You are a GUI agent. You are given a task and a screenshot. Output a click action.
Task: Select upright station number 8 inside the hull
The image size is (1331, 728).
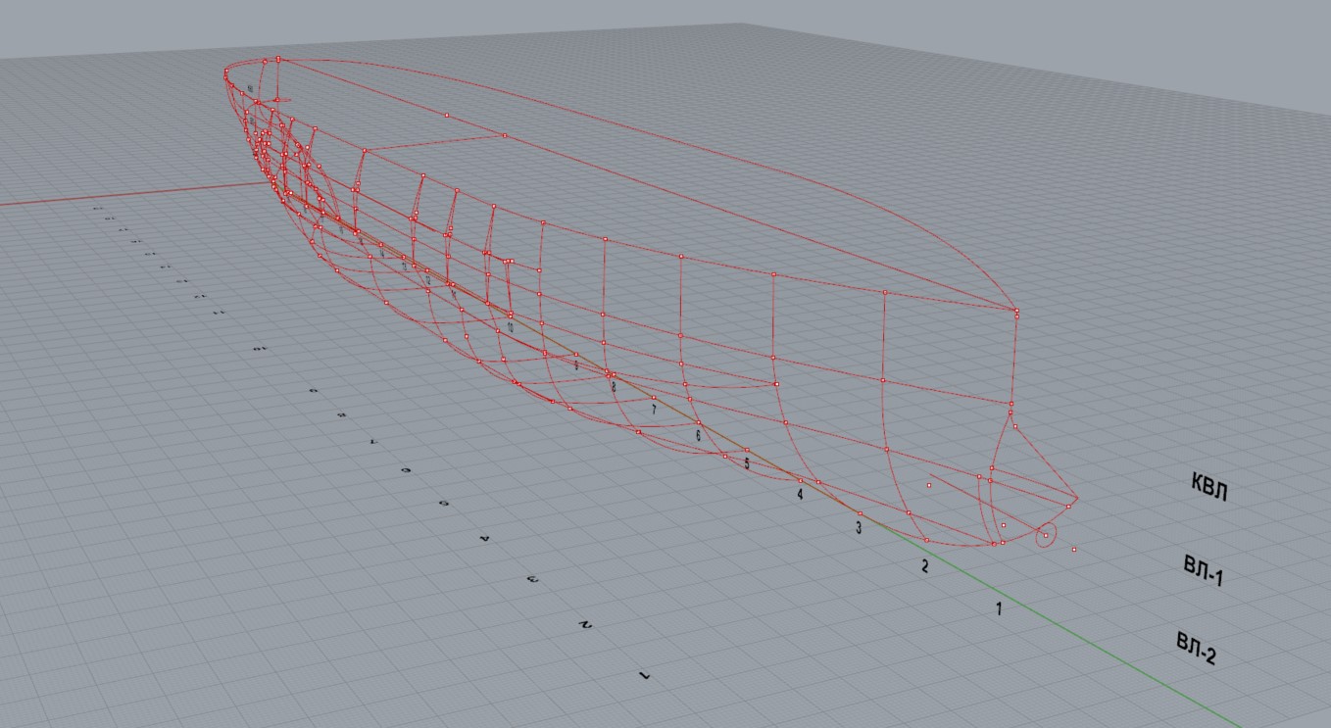(x=614, y=387)
